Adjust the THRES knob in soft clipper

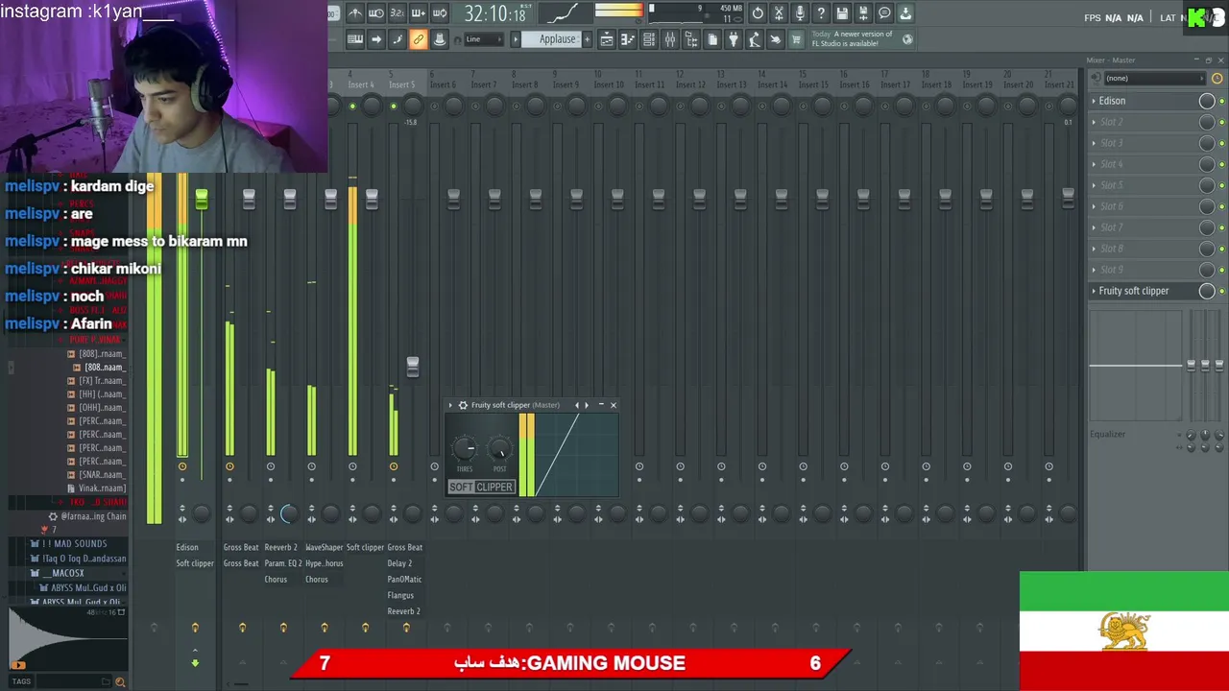click(x=465, y=448)
